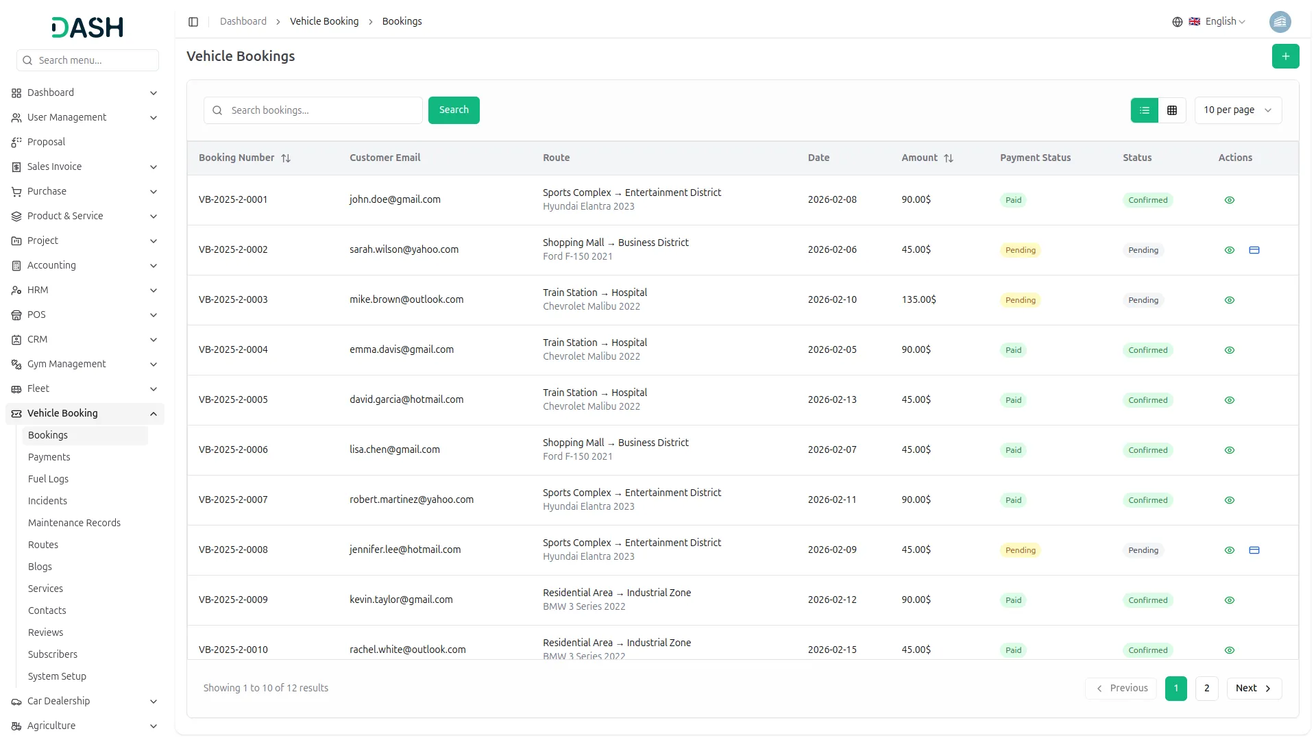This screenshot has width=1316, height=740.
Task: Open the Fleet sidebar menu
Action: 84,388
